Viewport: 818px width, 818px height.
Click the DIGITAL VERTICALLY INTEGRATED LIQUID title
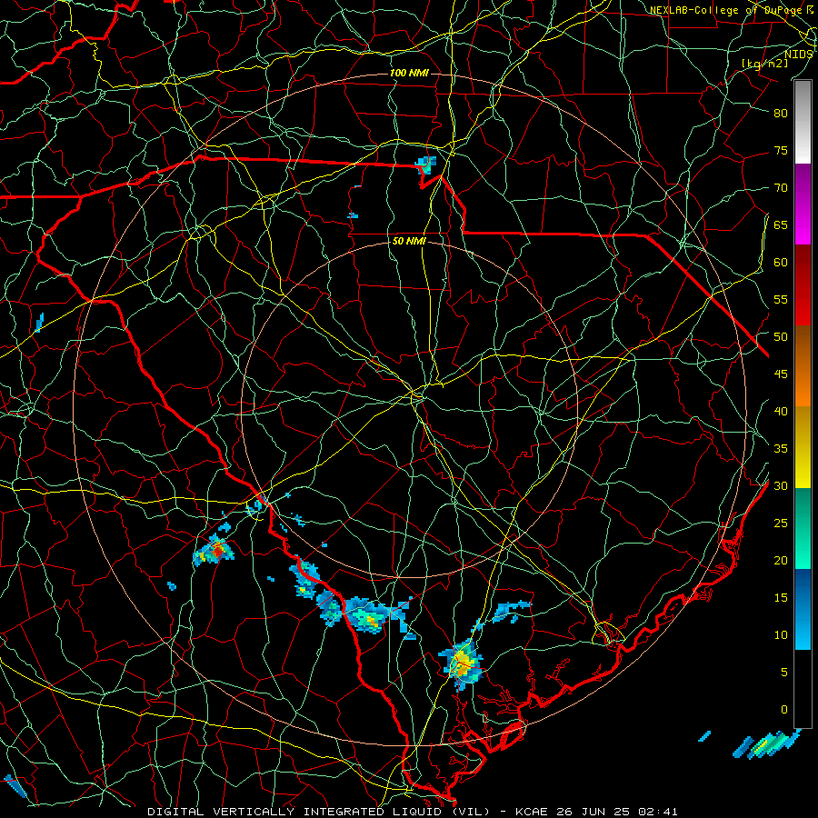coord(318,812)
